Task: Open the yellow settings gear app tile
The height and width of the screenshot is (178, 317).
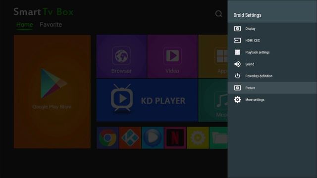Action: pos(198,138)
